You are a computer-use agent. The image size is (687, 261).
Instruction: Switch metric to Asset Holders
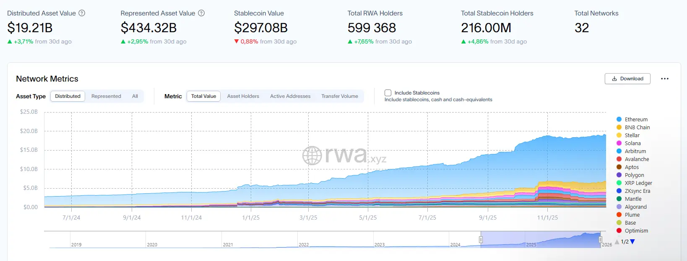click(243, 96)
